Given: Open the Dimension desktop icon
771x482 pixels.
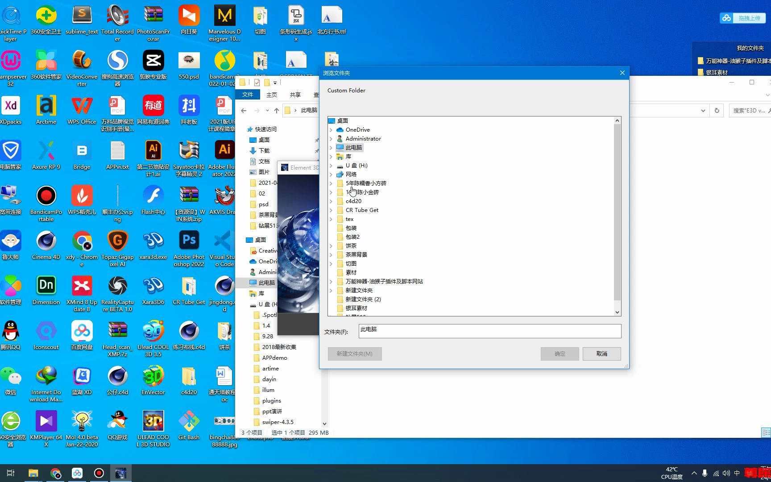Looking at the screenshot, I should click(x=46, y=290).
